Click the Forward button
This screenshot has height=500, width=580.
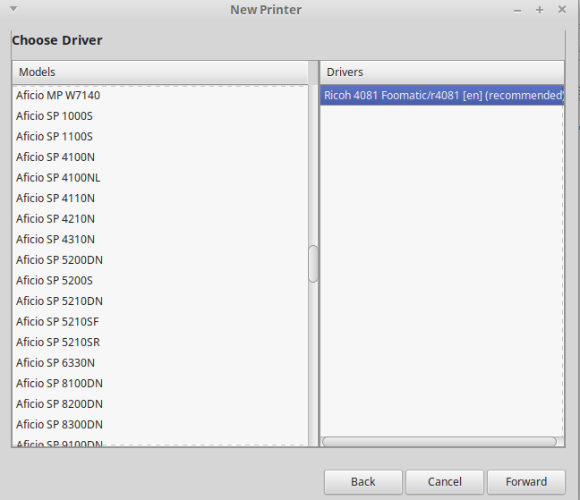526,482
